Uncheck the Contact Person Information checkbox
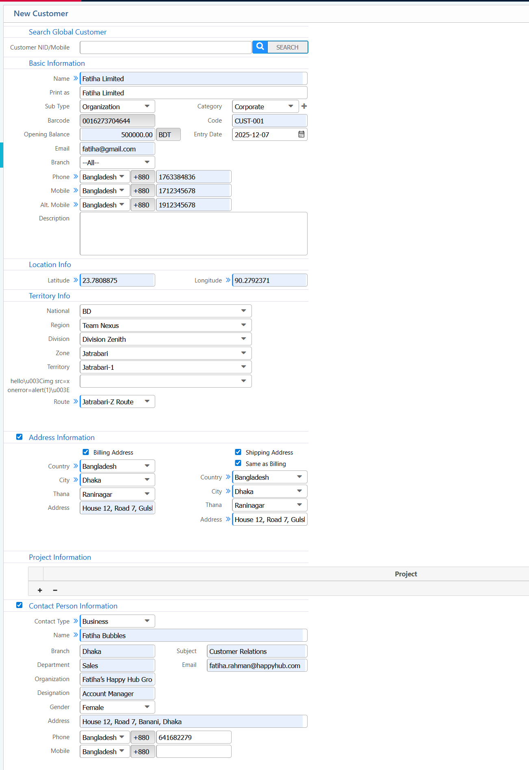 tap(20, 605)
